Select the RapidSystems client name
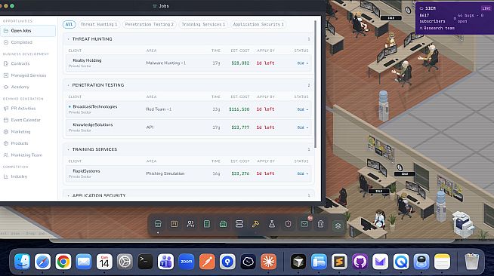The image size is (494, 276). click(x=86, y=171)
